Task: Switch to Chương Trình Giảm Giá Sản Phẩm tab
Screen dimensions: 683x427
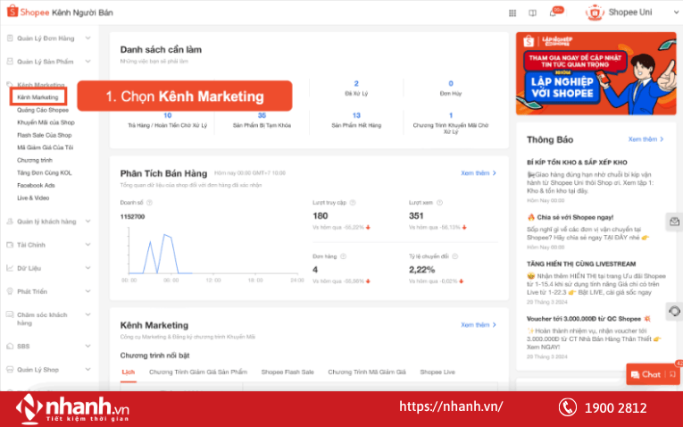Action: (x=198, y=373)
